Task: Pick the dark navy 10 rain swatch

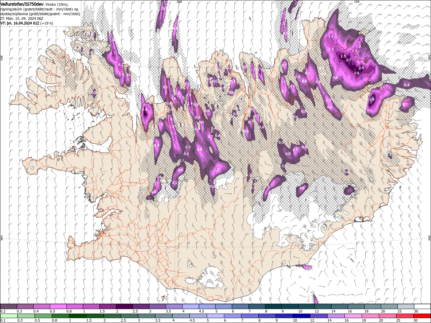Action: [301, 316]
